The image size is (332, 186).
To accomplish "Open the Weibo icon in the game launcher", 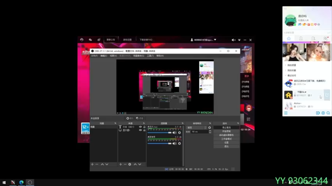I will [99, 40].
